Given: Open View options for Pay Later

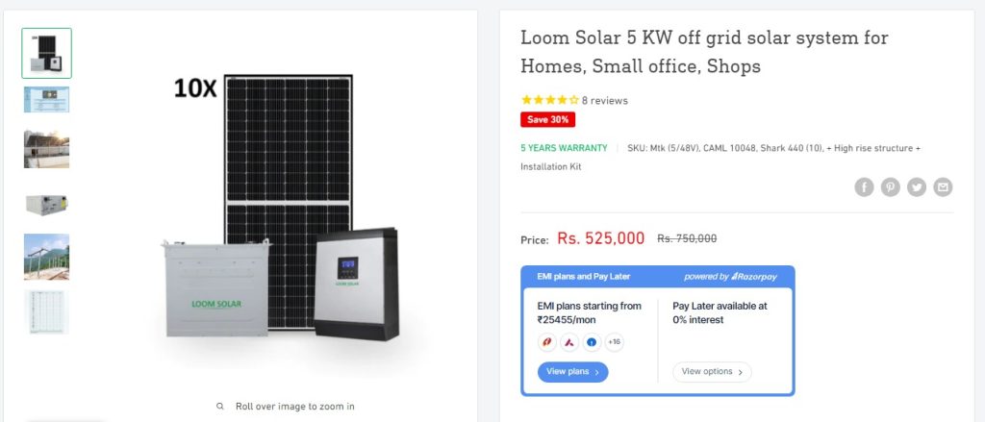Looking at the screenshot, I should click(711, 372).
